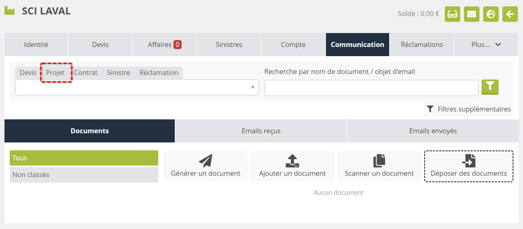Click Scanner un document button
The width and height of the screenshot is (523, 229).
click(x=379, y=166)
